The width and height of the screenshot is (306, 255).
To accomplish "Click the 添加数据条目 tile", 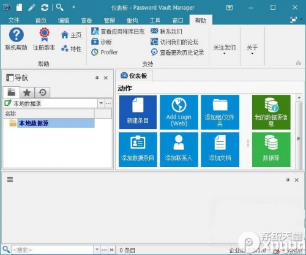I will pos(138,149).
